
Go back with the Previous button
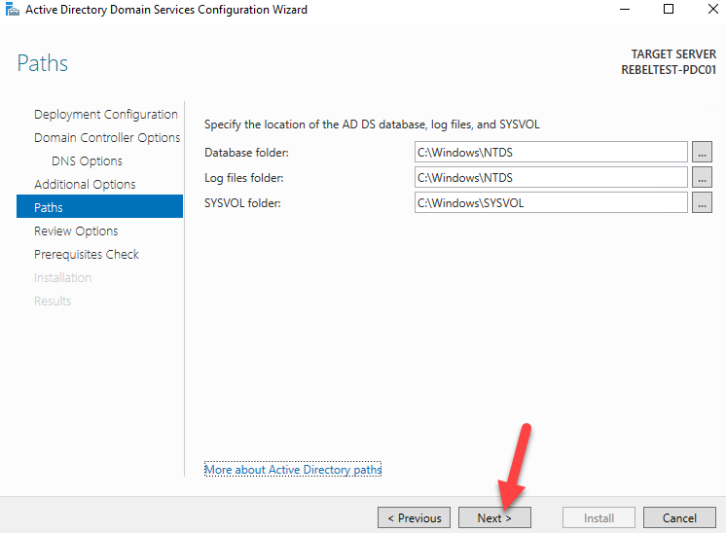[x=415, y=518]
